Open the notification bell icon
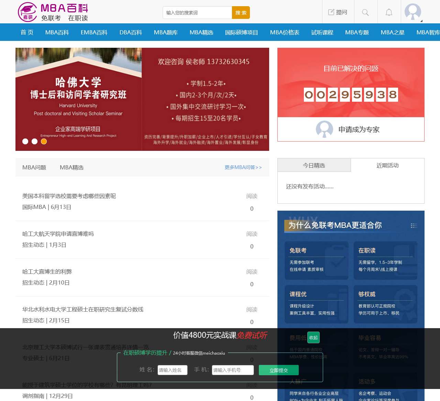440x401 pixels. point(389,12)
